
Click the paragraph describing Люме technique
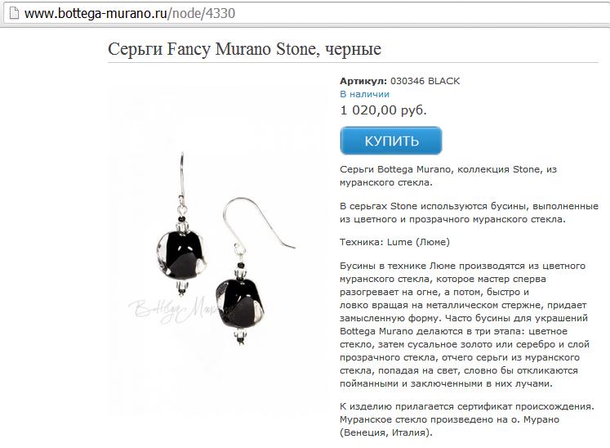465,325
